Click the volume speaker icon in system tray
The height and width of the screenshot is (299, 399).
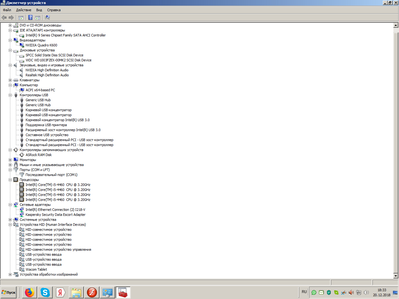pos(351,292)
